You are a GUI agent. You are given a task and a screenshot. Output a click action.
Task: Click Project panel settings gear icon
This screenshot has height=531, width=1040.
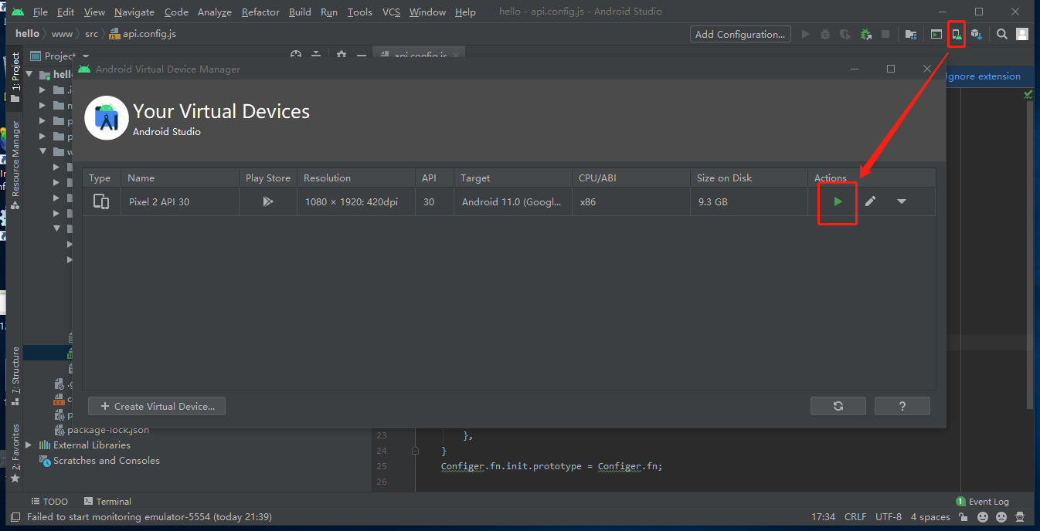point(342,56)
